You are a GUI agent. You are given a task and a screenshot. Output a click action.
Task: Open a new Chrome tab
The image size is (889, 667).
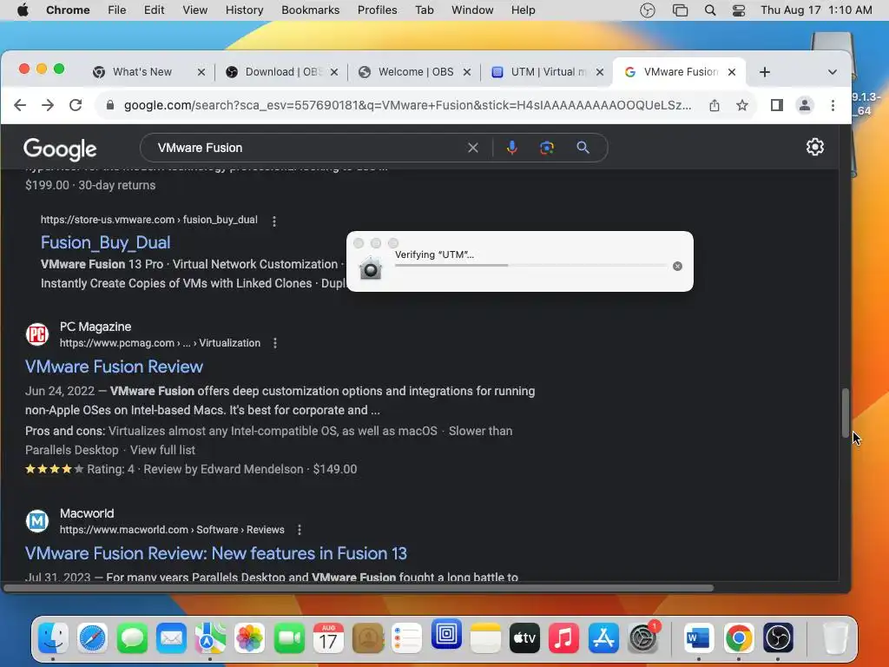click(x=765, y=72)
